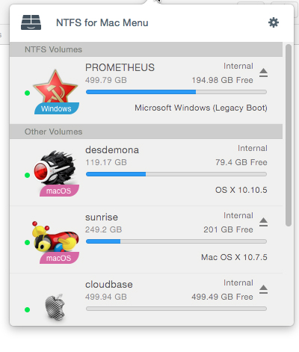Eject the cloudbase volume
Viewport: 299px width, 352px height.
pyautogui.click(x=263, y=289)
